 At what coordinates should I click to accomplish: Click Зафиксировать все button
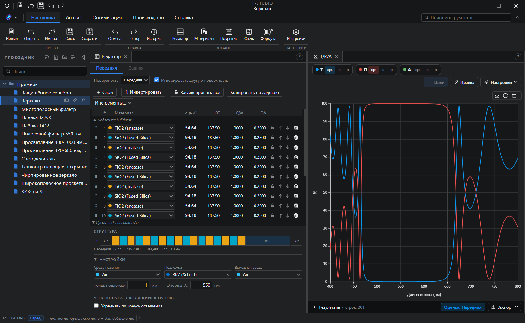coord(197,92)
